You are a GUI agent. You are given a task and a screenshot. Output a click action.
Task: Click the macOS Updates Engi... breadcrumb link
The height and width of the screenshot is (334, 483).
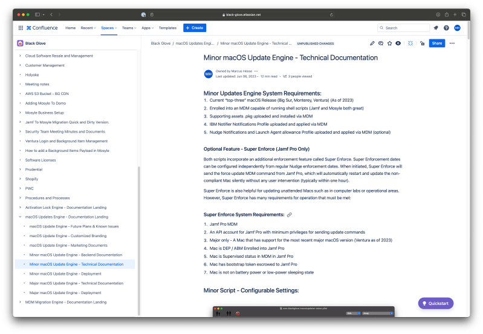195,44
